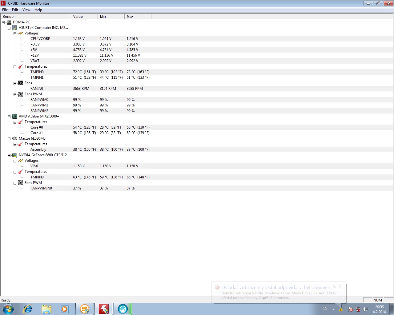Viewport: 394px width, 315px height.
Task: Select the Assembly temperature row
Action: click(212, 150)
